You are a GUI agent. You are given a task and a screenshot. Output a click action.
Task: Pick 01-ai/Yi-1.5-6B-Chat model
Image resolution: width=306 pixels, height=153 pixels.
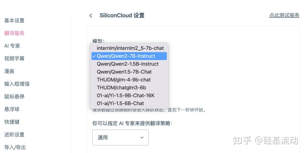(x=120, y=103)
